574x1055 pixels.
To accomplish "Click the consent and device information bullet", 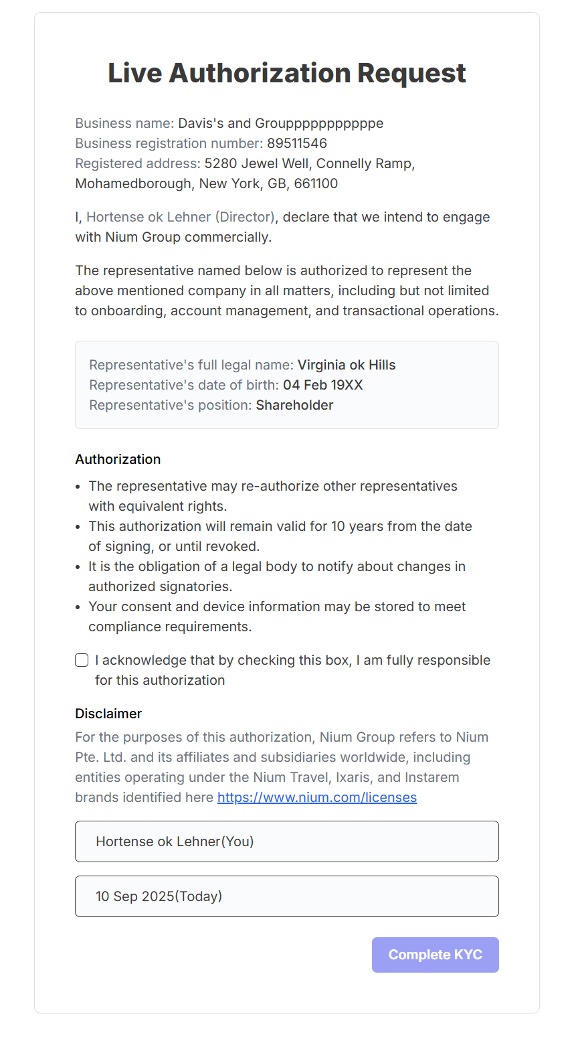I will coord(276,617).
